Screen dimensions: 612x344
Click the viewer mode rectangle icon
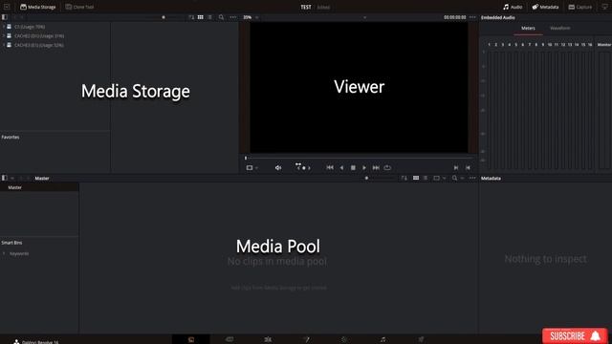click(250, 168)
